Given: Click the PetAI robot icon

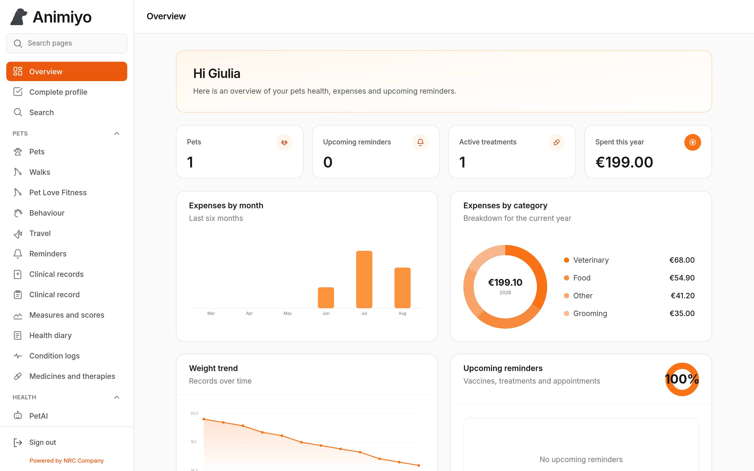Looking at the screenshot, I should pyautogui.click(x=18, y=416).
